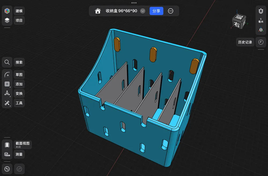This screenshot has height=176, width=268.
Task: Change the 5 毫米 grid setting
Action: [x=261, y=20]
